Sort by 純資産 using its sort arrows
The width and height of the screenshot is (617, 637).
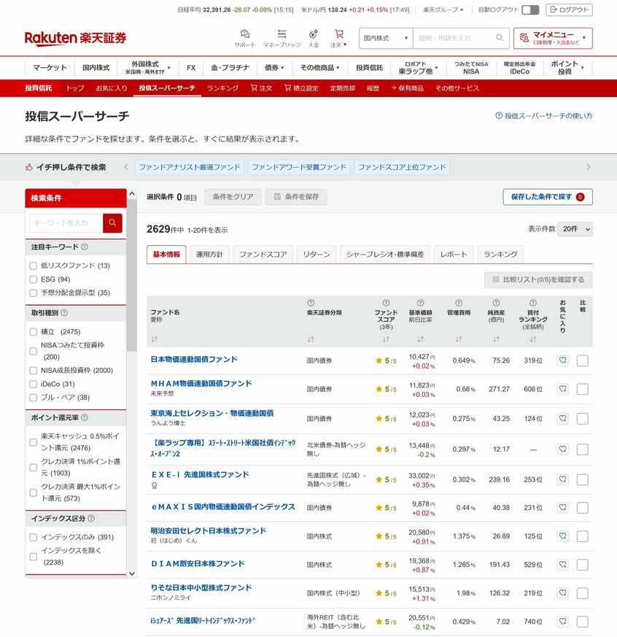click(x=496, y=339)
